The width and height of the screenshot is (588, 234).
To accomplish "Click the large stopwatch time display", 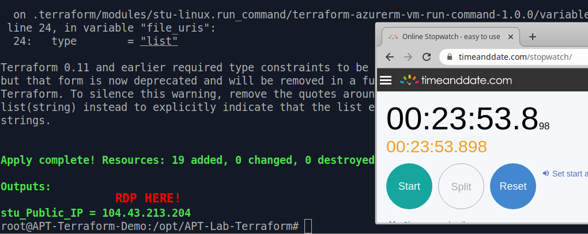I will tap(462, 119).
